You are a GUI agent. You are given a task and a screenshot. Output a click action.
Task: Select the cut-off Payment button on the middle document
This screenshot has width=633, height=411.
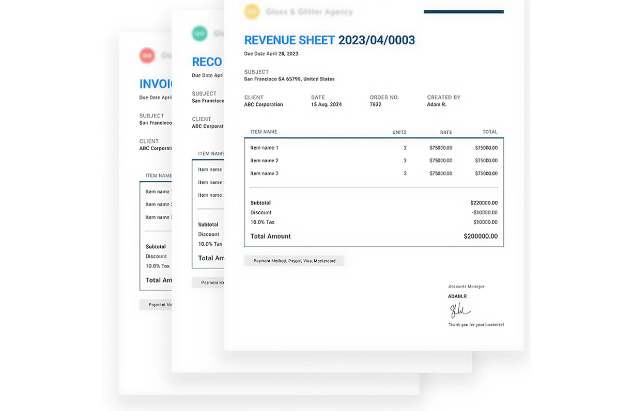[x=208, y=282]
